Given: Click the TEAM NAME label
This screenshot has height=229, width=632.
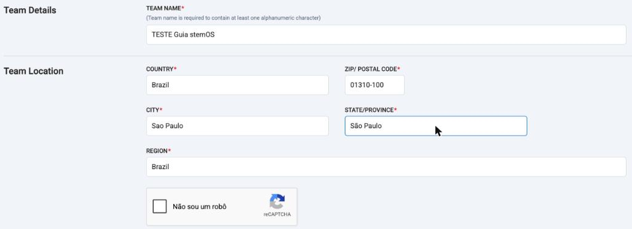Looking at the screenshot, I should (x=165, y=8).
